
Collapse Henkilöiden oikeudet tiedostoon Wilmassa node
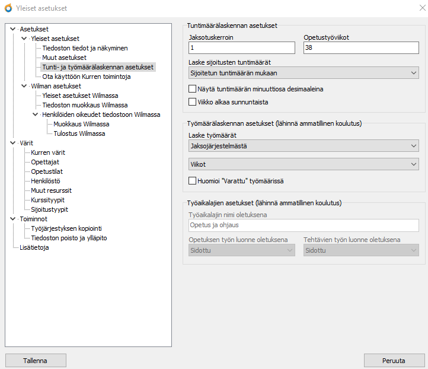point(36,114)
